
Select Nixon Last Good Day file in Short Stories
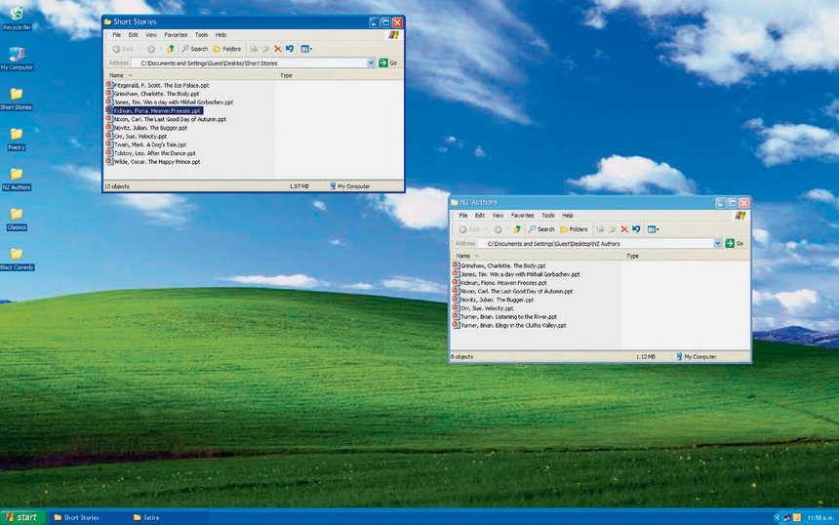click(167, 119)
